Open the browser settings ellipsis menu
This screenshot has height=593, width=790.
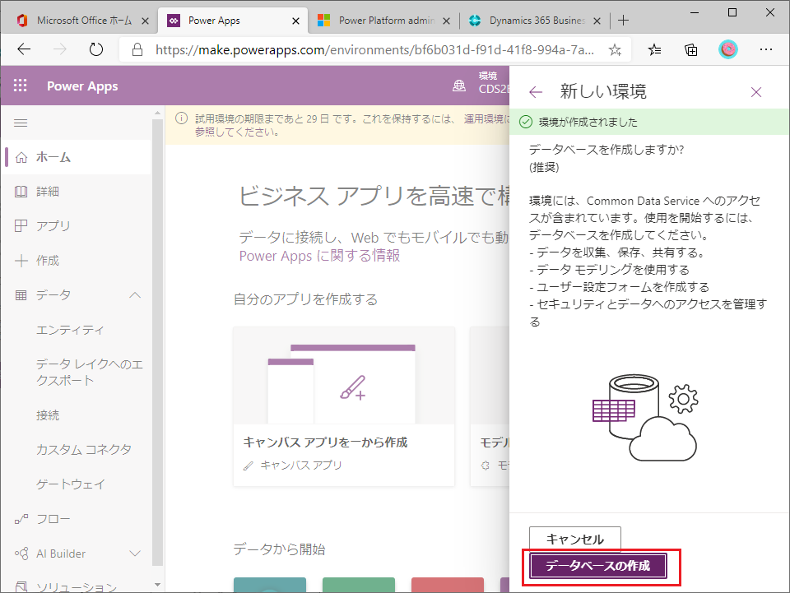766,49
